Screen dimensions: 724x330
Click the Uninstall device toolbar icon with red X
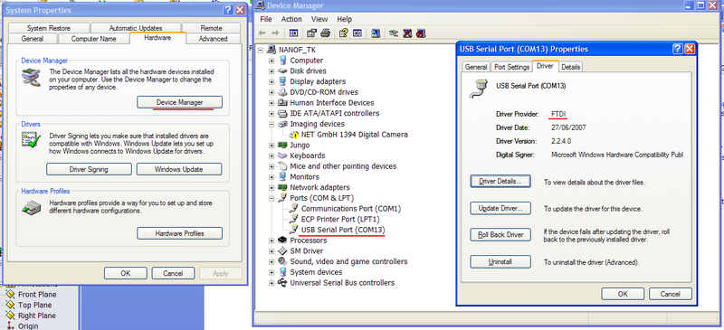[407, 33]
